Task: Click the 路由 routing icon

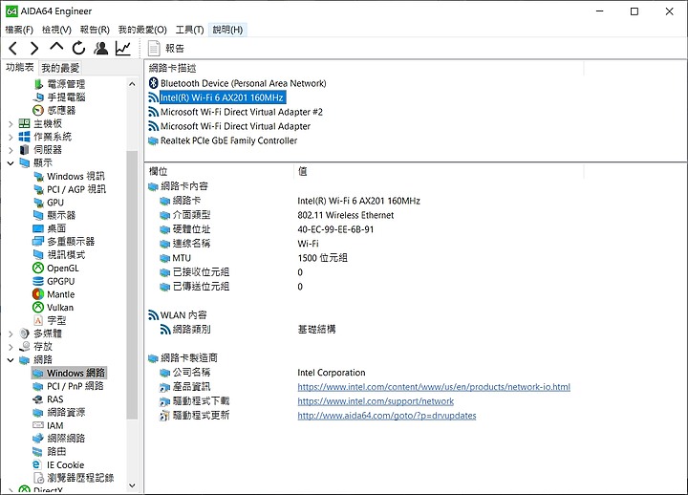Action: [38, 451]
